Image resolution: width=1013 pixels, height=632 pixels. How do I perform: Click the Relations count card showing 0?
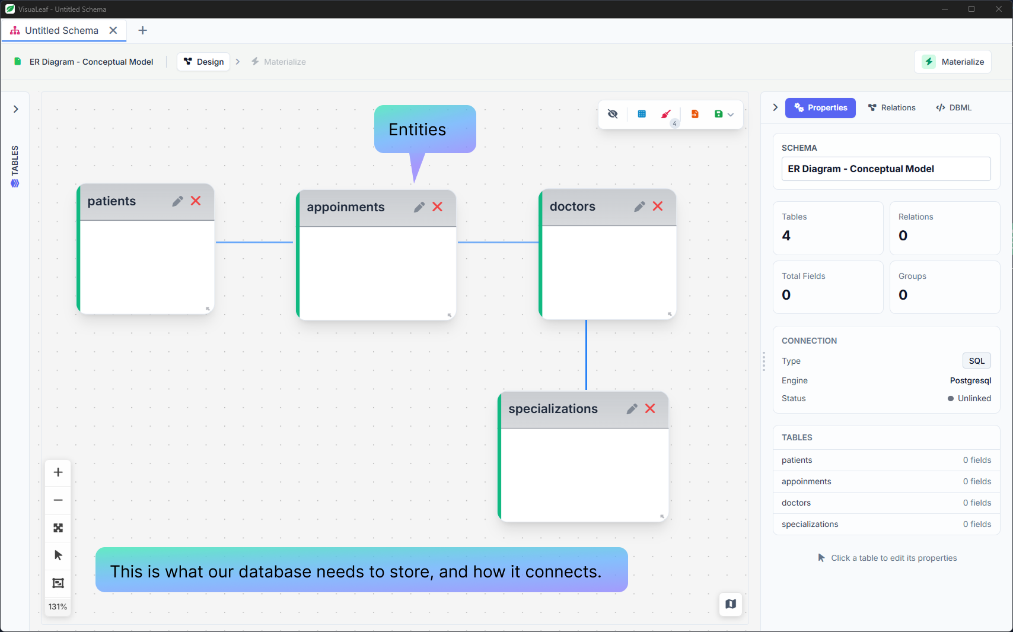point(945,228)
